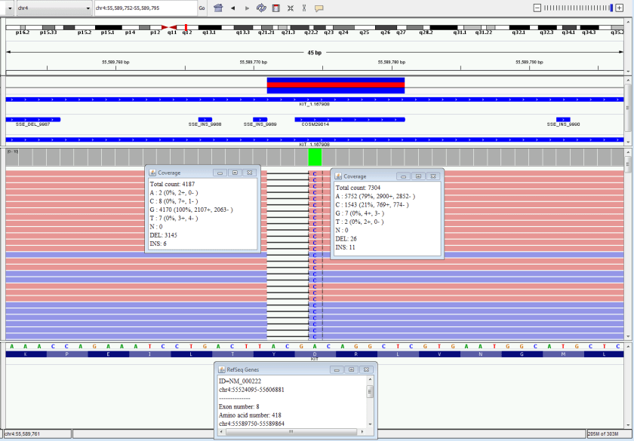Refresh the view with the circular arrows icon
This screenshot has width=634, height=441.
click(261, 8)
